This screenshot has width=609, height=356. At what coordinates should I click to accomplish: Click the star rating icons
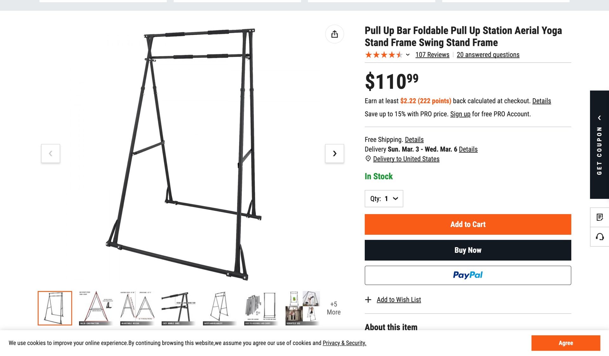pos(383,55)
